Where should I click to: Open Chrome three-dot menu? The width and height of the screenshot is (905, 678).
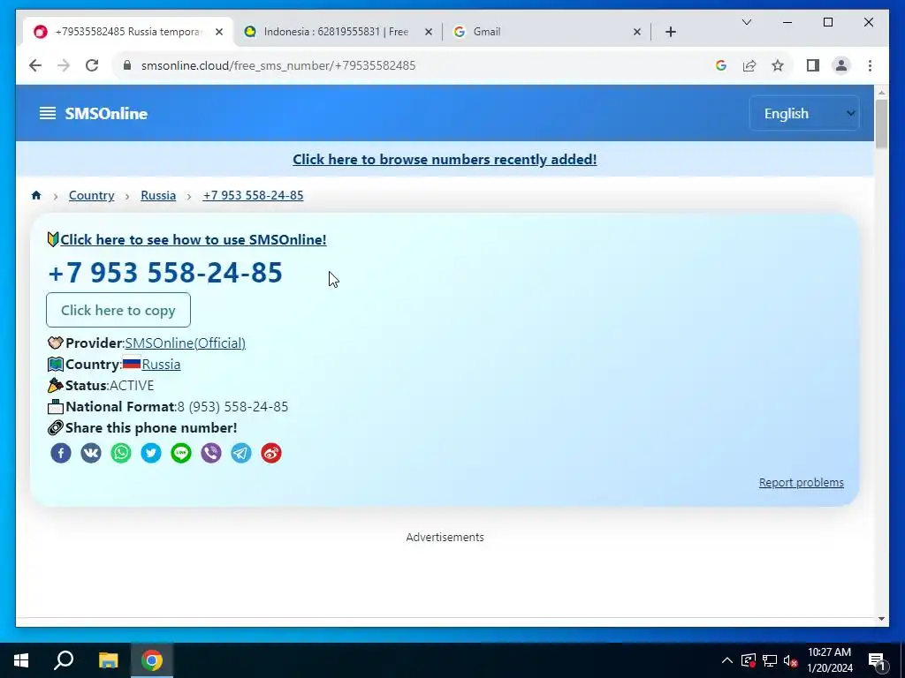[870, 65]
